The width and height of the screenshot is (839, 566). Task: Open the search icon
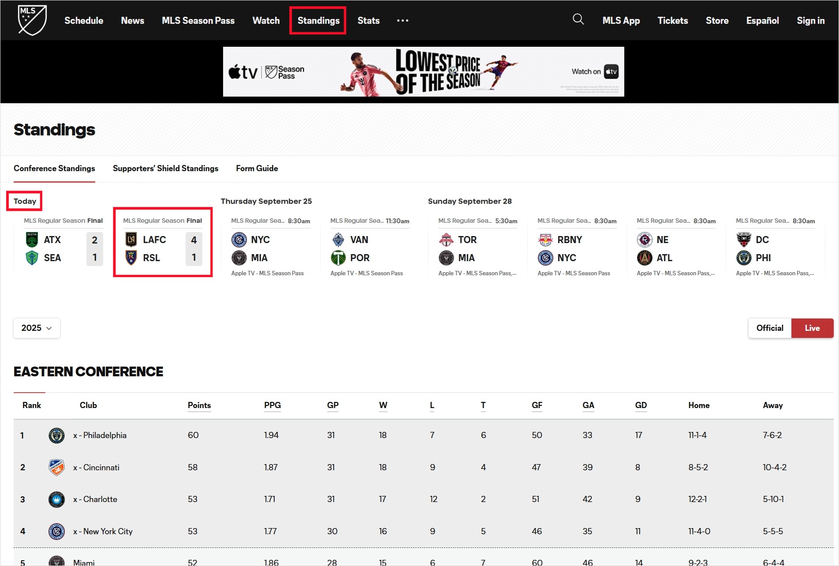pos(578,19)
